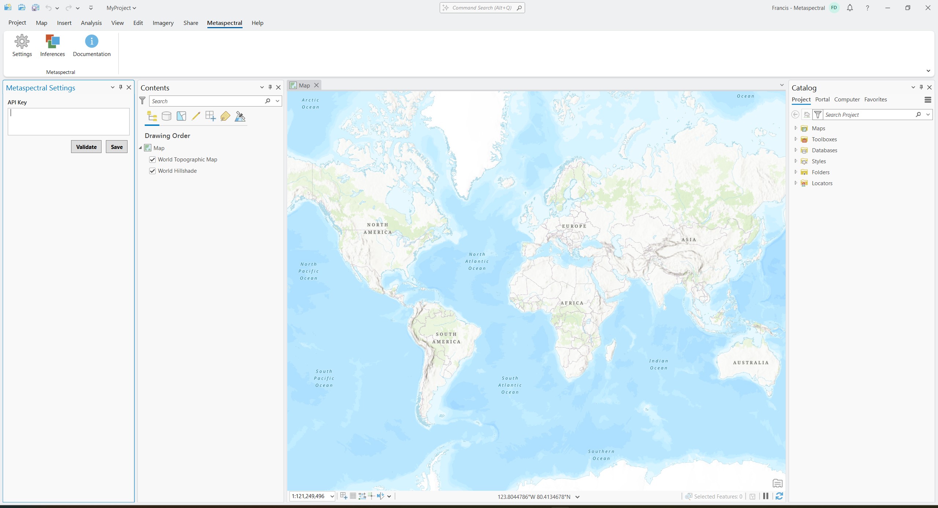Click the notifications bell icon
The width and height of the screenshot is (938, 508).
850,8
